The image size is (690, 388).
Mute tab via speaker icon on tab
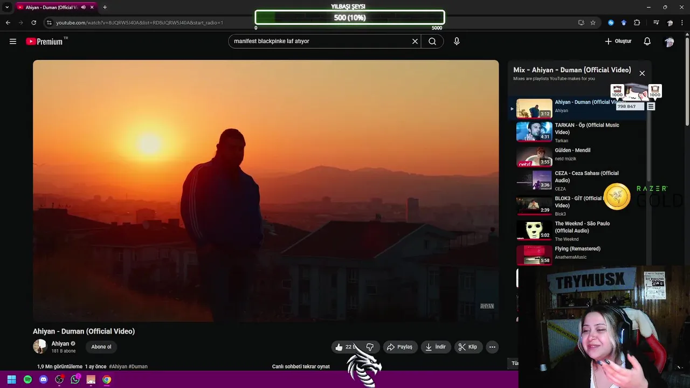(83, 8)
